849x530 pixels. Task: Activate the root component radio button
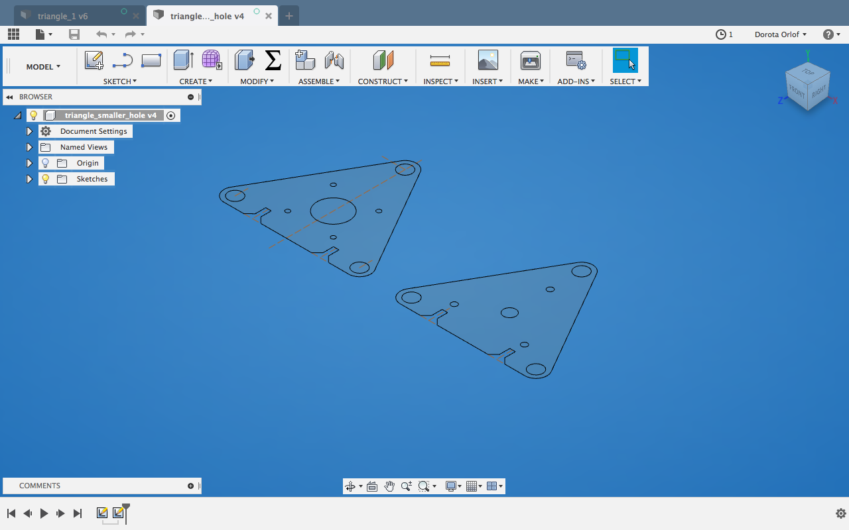[171, 115]
